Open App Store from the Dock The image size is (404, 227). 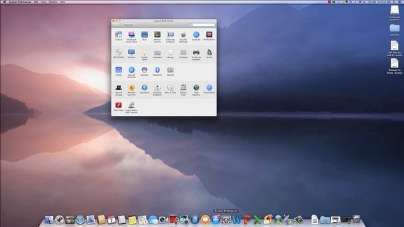pos(216,220)
